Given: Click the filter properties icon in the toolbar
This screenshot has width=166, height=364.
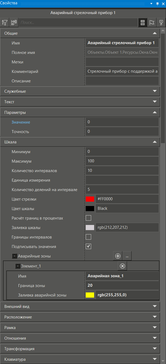Looking at the screenshot, I should [5, 22].
